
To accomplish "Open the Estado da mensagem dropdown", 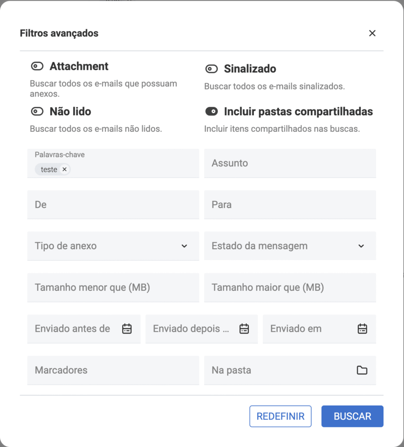I will pos(290,246).
